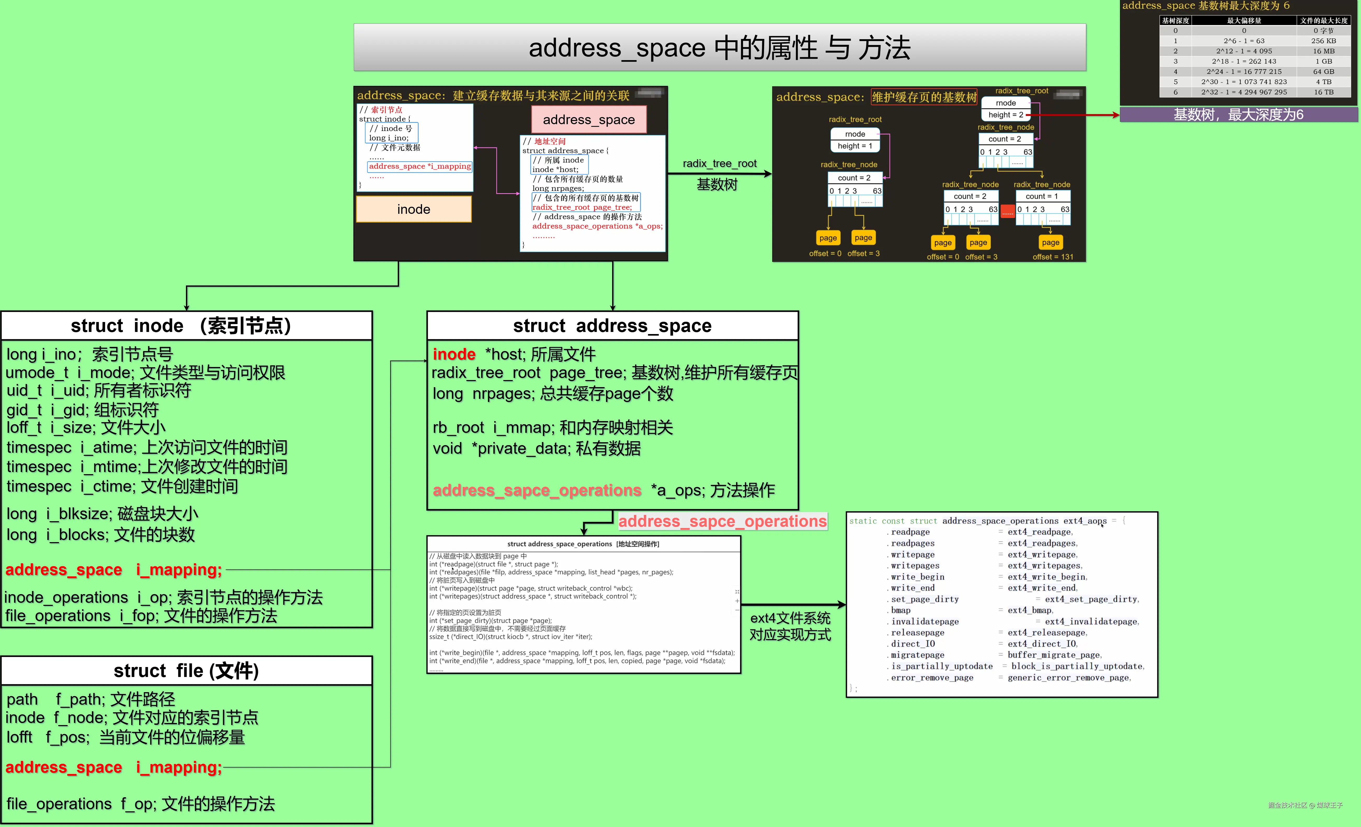Click the ext4文件系统 对应实现方式 arrow label
Image resolution: width=1361 pixels, height=827 pixels.
[790, 627]
